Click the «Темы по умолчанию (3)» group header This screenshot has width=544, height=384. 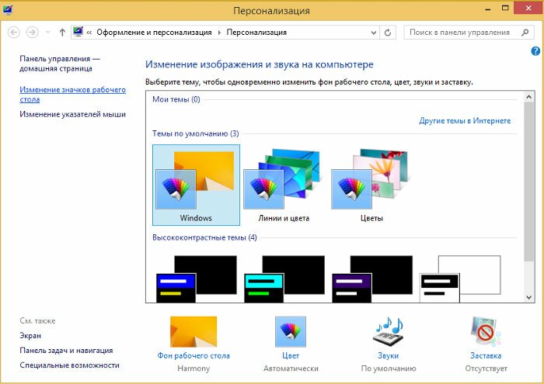point(196,133)
